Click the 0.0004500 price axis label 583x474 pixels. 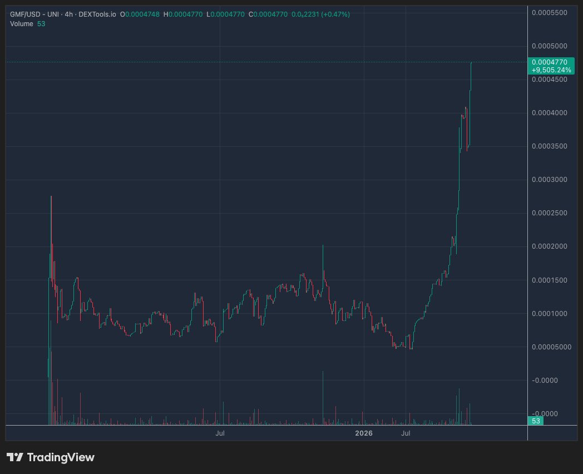(x=550, y=80)
